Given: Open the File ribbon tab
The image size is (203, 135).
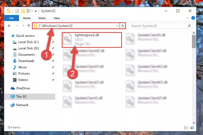Looking at the screenshot, I should pos(12,18).
